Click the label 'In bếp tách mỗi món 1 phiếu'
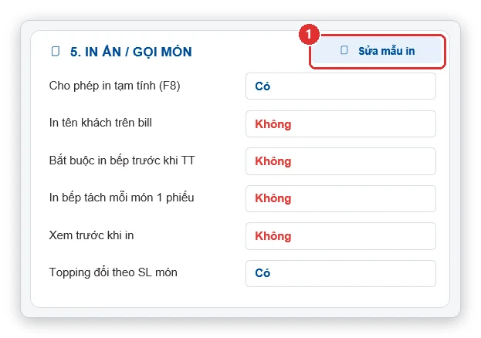Viewport: 481px width, 338px height. click(x=121, y=198)
